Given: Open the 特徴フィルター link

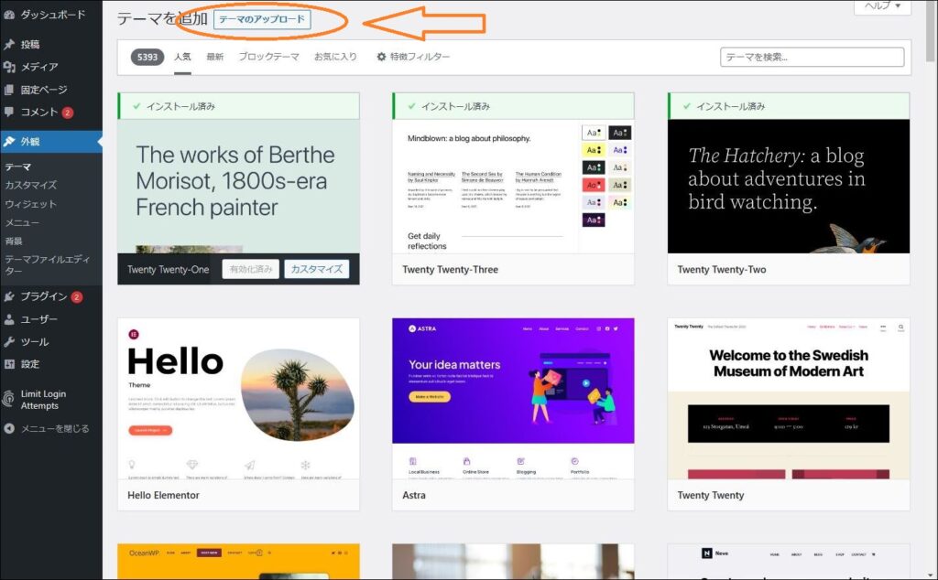Looking at the screenshot, I should tap(413, 57).
